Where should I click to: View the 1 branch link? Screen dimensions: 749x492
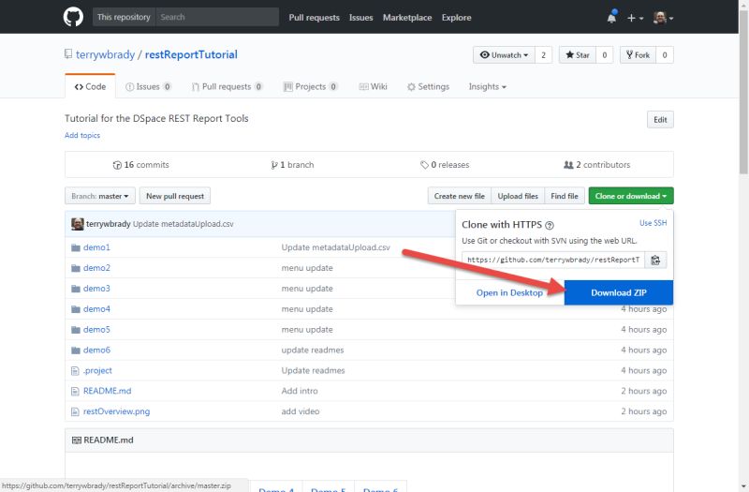(292, 165)
